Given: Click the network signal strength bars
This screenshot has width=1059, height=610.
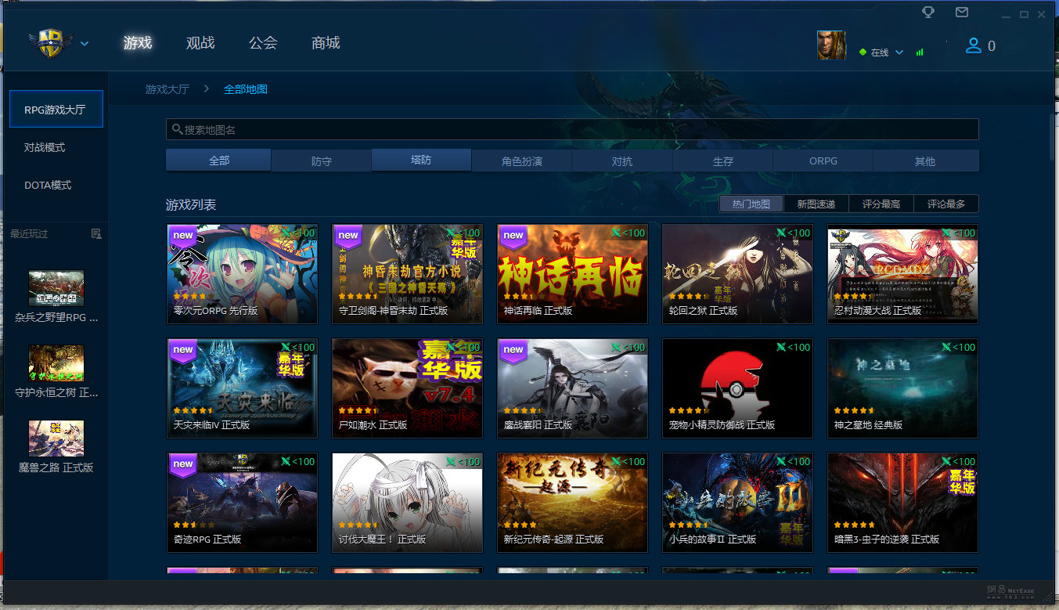Looking at the screenshot, I should (x=920, y=52).
